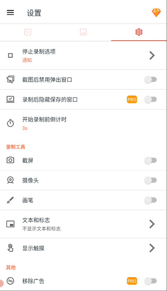Click the touch finger icon for 显示触摸
Viewport: 167px width, 291px height.
tap(10, 248)
